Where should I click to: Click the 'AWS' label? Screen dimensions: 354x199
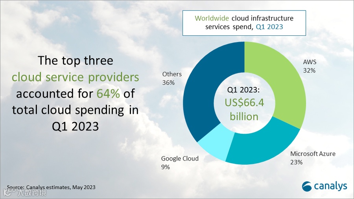coord(310,62)
